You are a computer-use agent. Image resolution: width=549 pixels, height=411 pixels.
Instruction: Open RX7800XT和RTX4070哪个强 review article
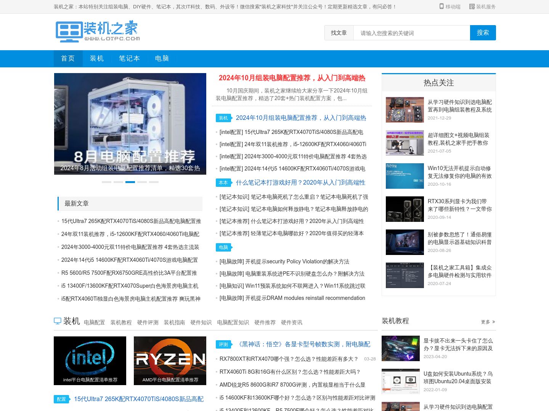[x=289, y=359]
